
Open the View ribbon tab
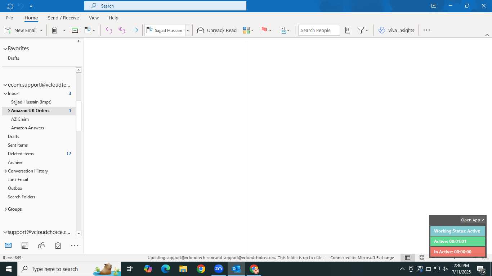pos(94,18)
